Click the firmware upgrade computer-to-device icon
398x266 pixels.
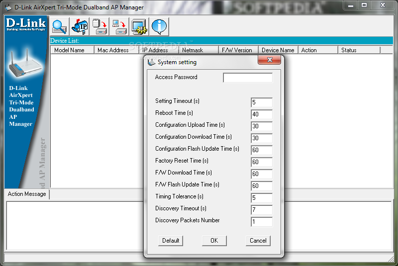pos(119,27)
